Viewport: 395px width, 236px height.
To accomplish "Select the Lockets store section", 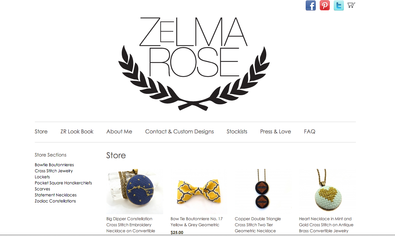I will (x=42, y=177).
